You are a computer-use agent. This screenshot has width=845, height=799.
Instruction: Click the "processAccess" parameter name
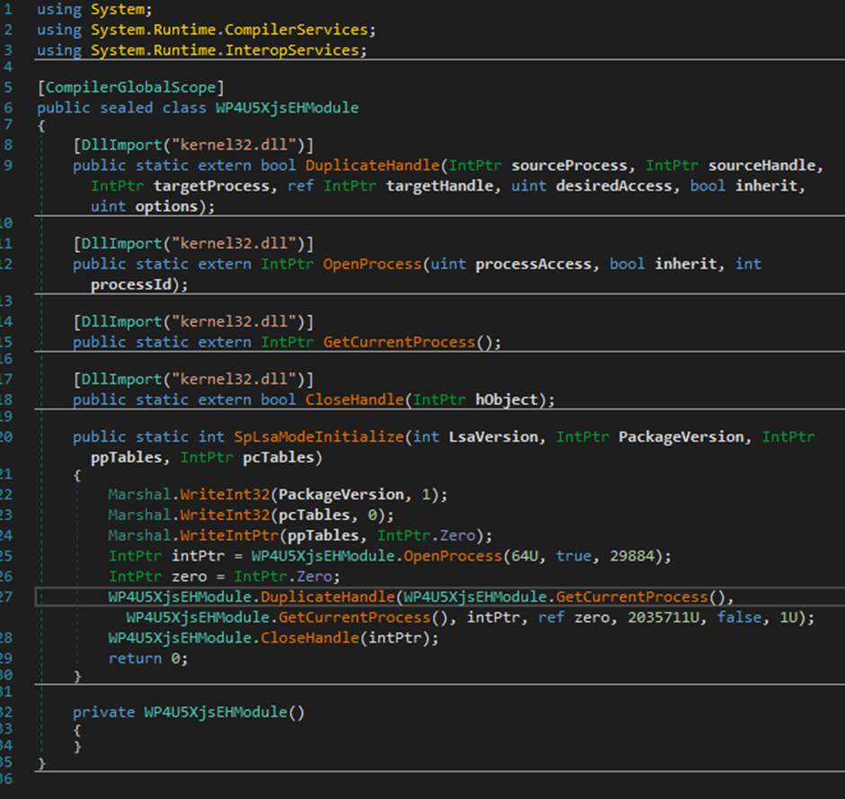tap(533, 265)
